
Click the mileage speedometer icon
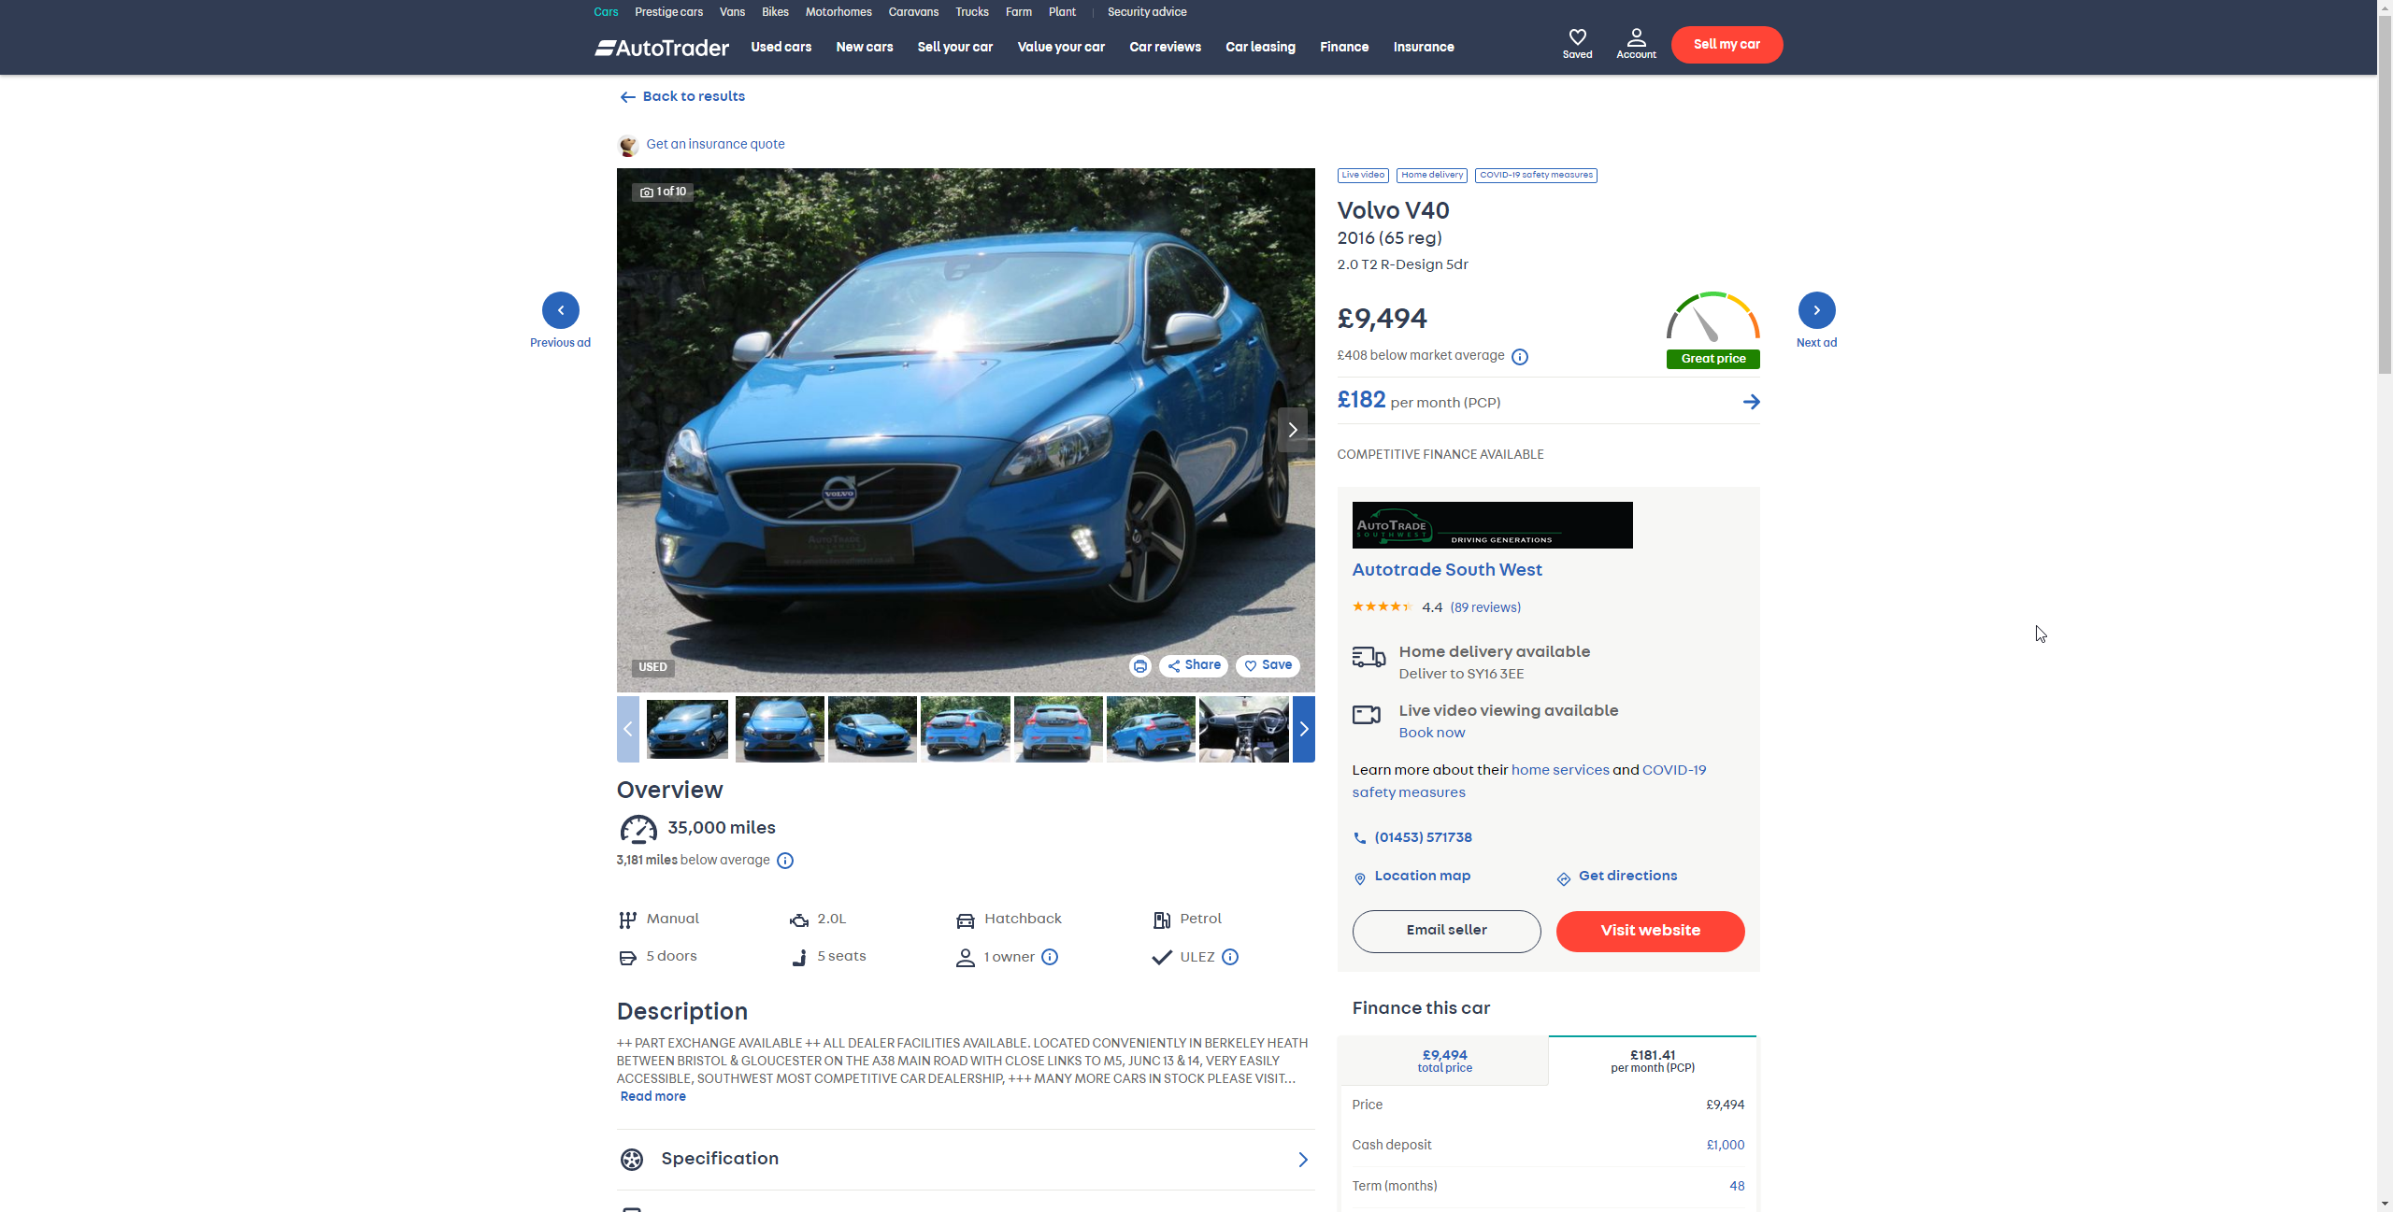[638, 829]
